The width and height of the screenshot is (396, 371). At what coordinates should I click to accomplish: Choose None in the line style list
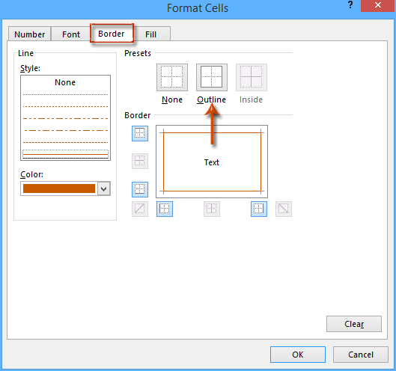click(65, 82)
